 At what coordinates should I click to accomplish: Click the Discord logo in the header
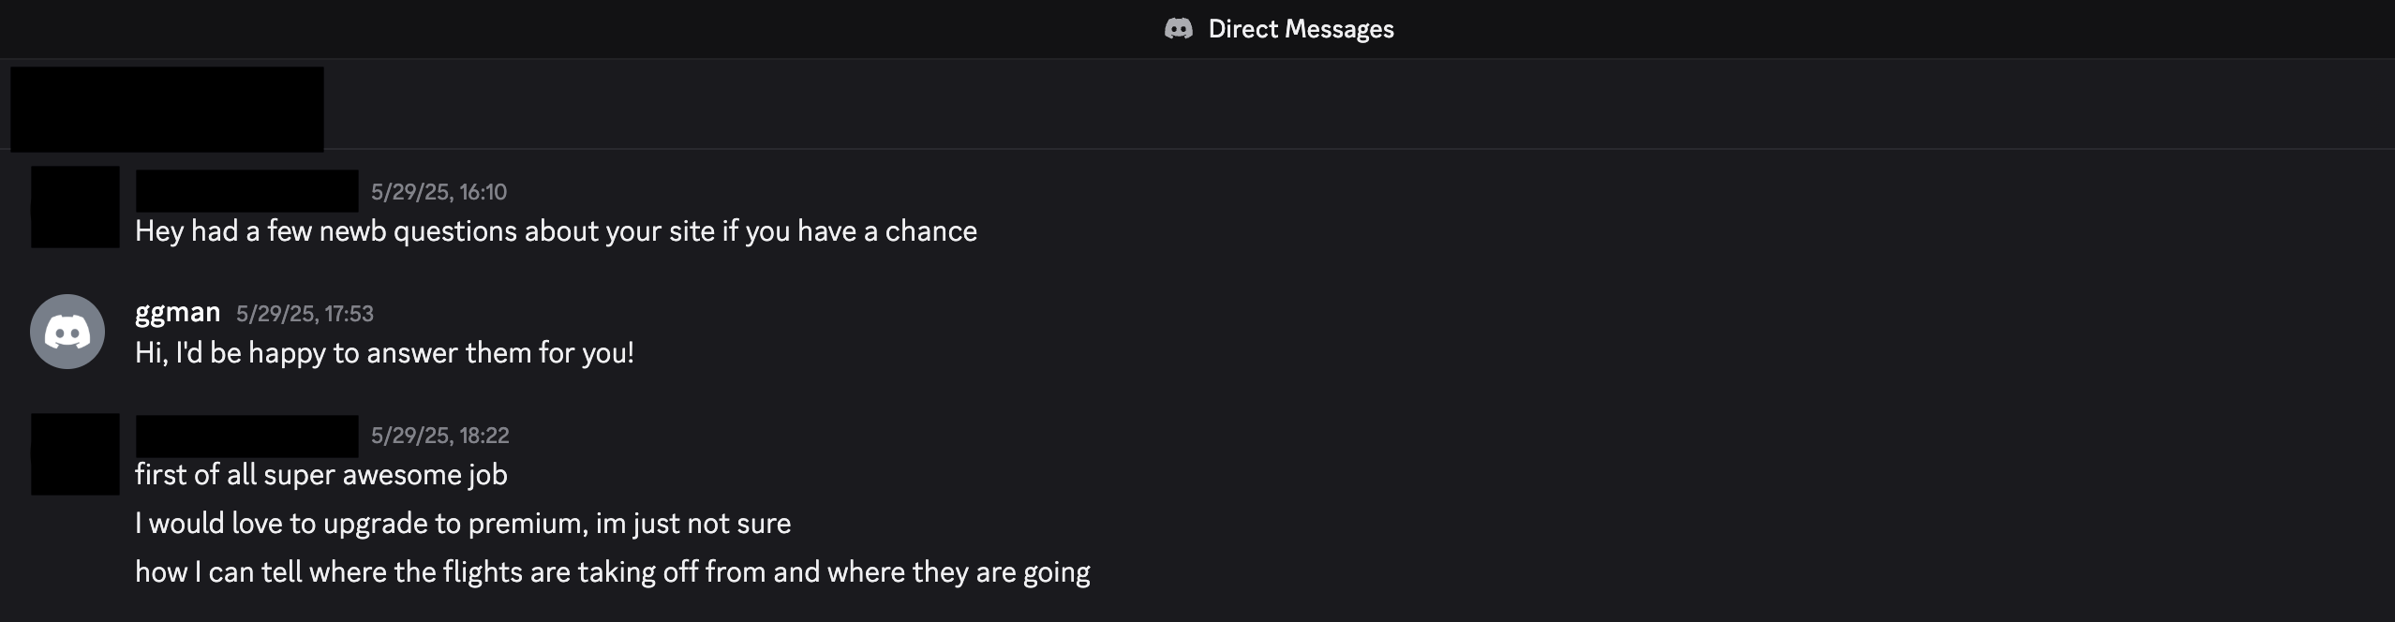[x=1178, y=29]
